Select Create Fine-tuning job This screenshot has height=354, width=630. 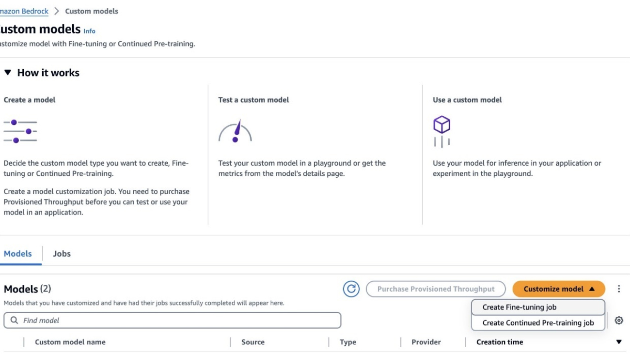538,307
